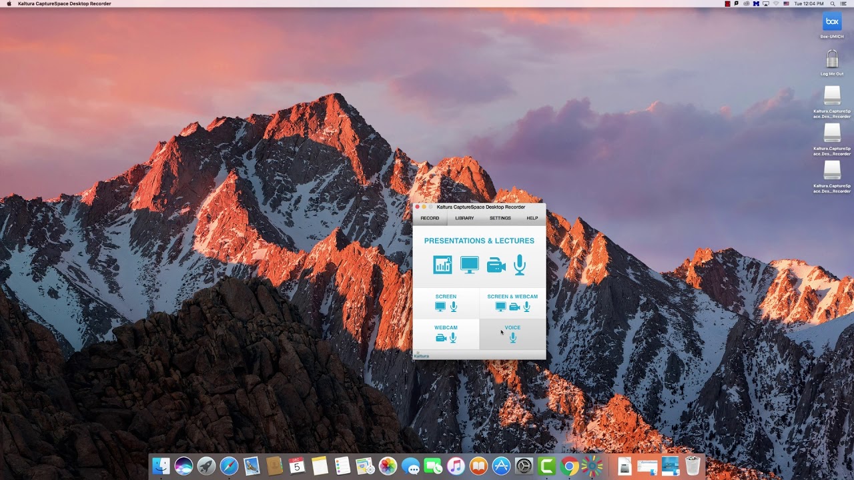The height and width of the screenshot is (480, 854).
Task: Open the App Store from the Dock
Action: coord(501,466)
